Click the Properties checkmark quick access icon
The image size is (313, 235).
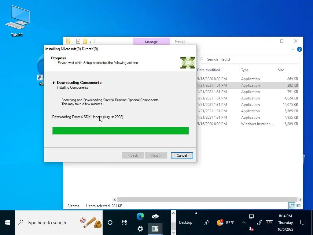(x=78, y=41)
